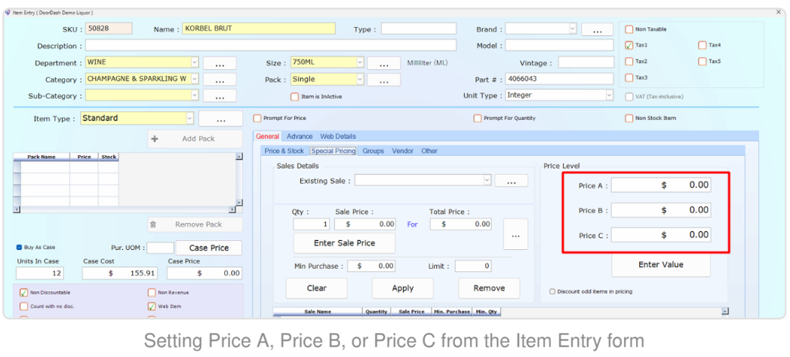790x357 pixels.
Task: Click the Apply button
Action: tap(403, 288)
